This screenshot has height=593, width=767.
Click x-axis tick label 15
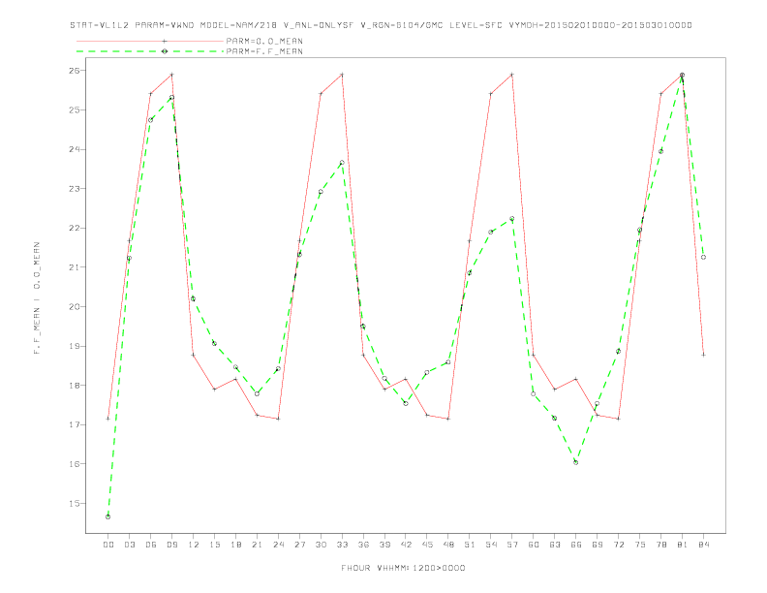[x=214, y=545]
